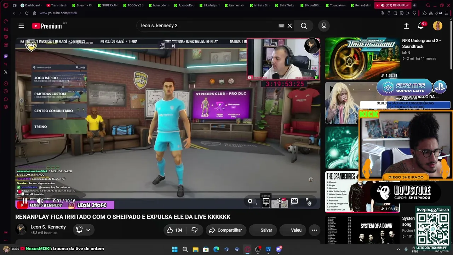Screen dimensions: 453x255
Task: Start voice search with the microphone
Action: point(324,26)
